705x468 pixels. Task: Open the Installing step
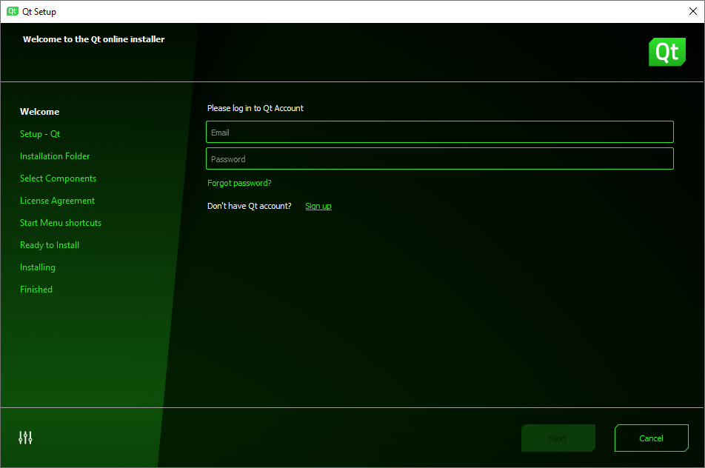click(37, 267)
